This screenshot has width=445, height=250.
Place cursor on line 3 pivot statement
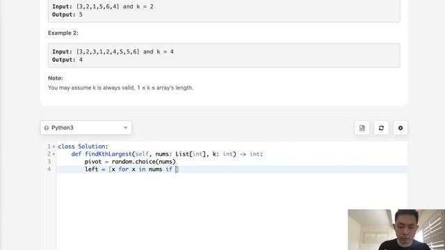click(130, 162)
